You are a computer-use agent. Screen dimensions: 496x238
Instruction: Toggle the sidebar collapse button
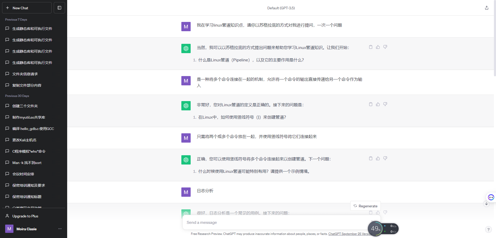tap(59, 8)
